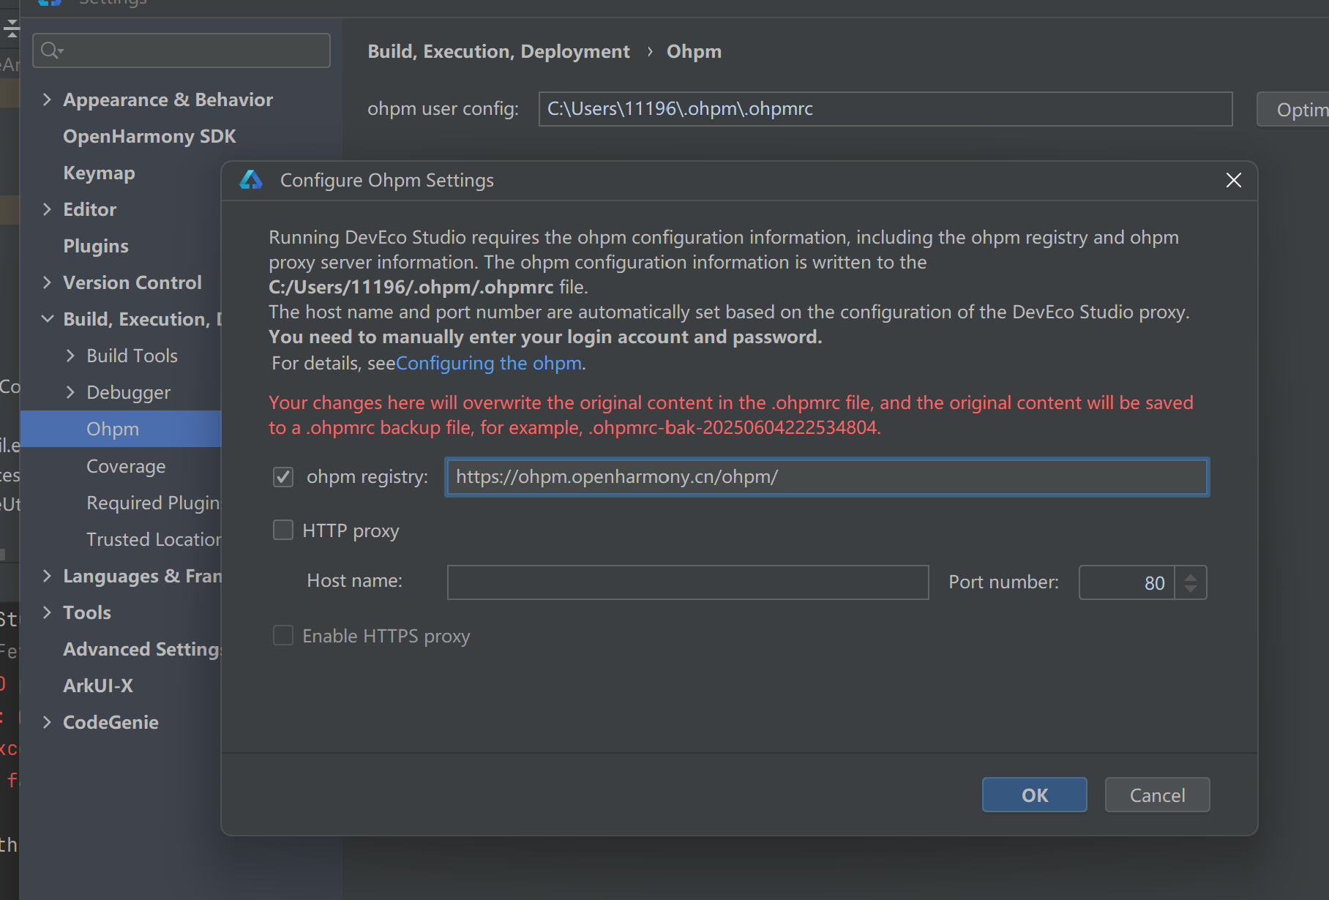Expand the Editor settings section
Screen dimensions: 1329x900
pyautogui.click(x=47, y=209)
